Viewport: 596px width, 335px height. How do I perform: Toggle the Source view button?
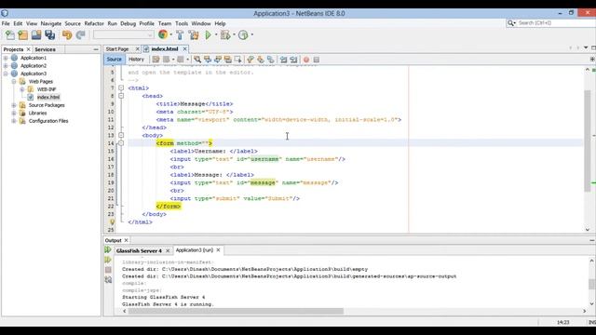pos(114,60)
